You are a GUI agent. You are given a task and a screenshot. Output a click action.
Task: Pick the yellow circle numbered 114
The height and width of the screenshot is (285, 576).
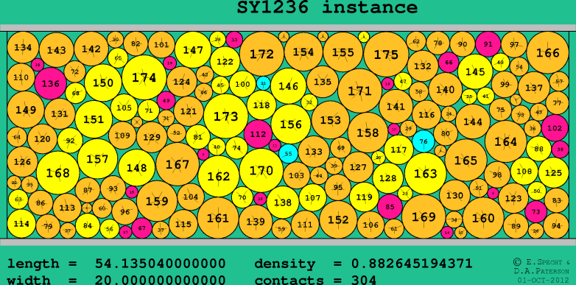tap(21, 224)
